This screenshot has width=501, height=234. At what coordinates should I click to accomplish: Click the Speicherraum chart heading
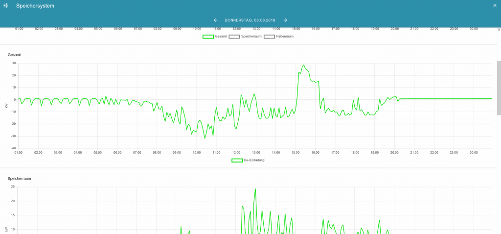click(19, 179)
